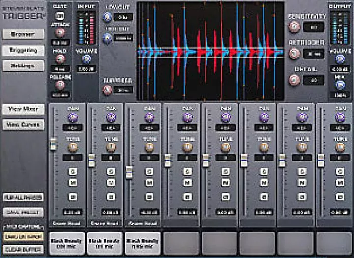Click the channel 3 volume fader handle

tap(129, 172)
